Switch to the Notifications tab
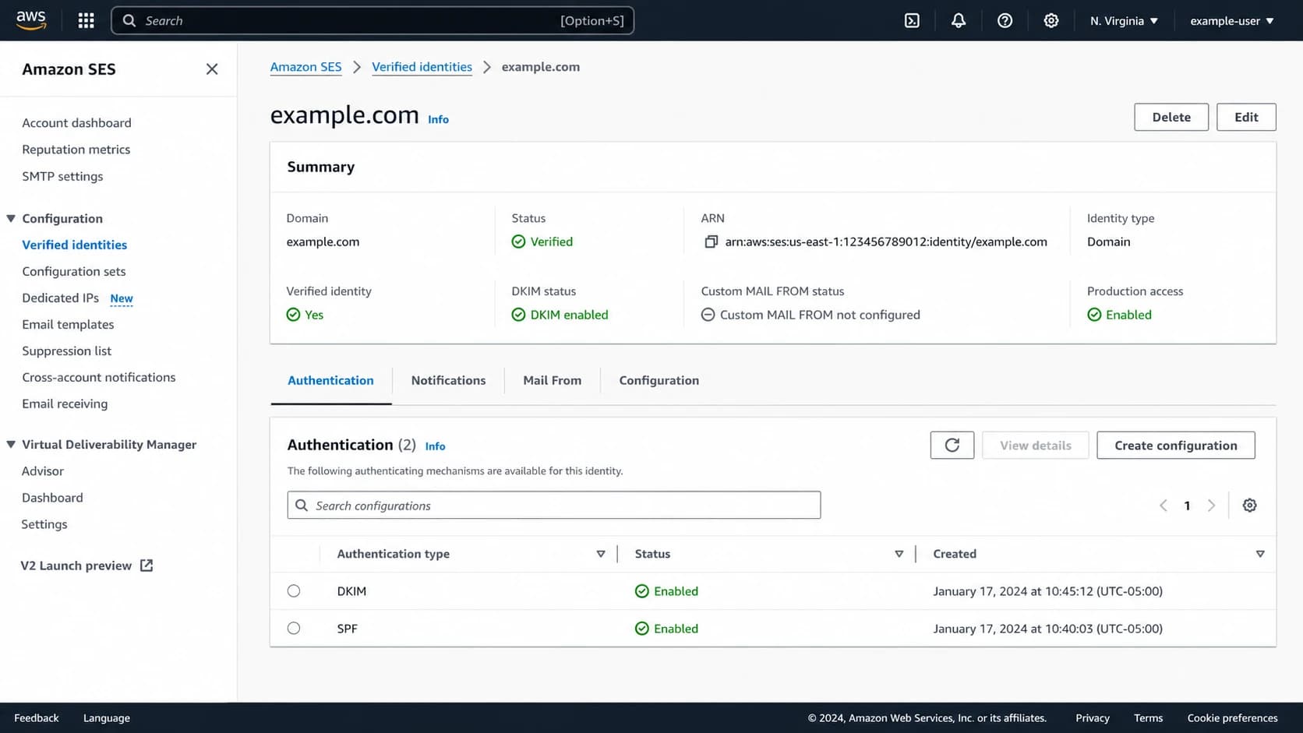The image size is (1303, 733). click(x=448, y=381)
